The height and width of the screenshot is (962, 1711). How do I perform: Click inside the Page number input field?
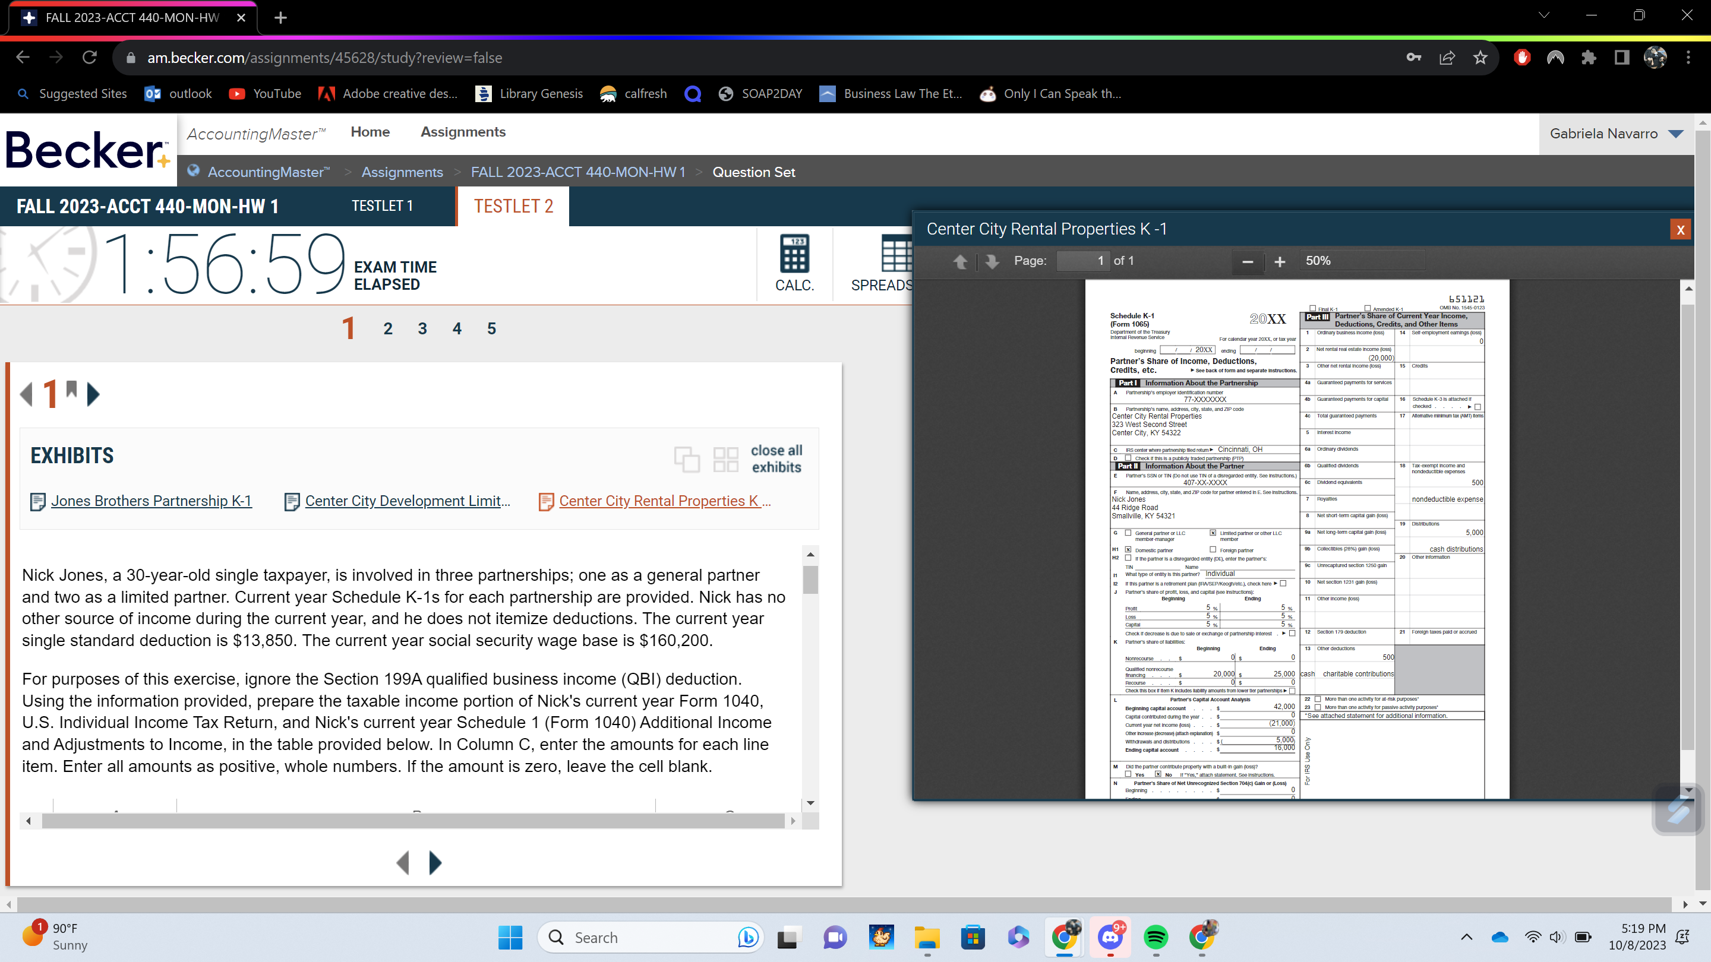coord(1082,260)
